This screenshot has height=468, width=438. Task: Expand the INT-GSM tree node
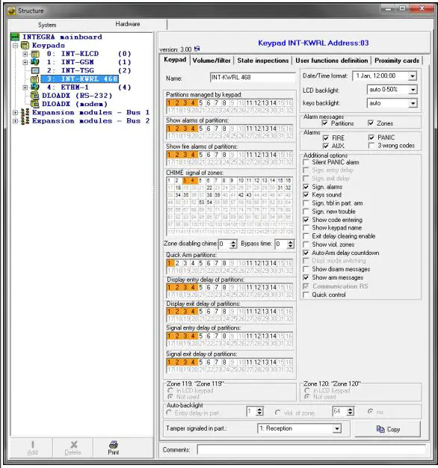(x=25, y=62)
